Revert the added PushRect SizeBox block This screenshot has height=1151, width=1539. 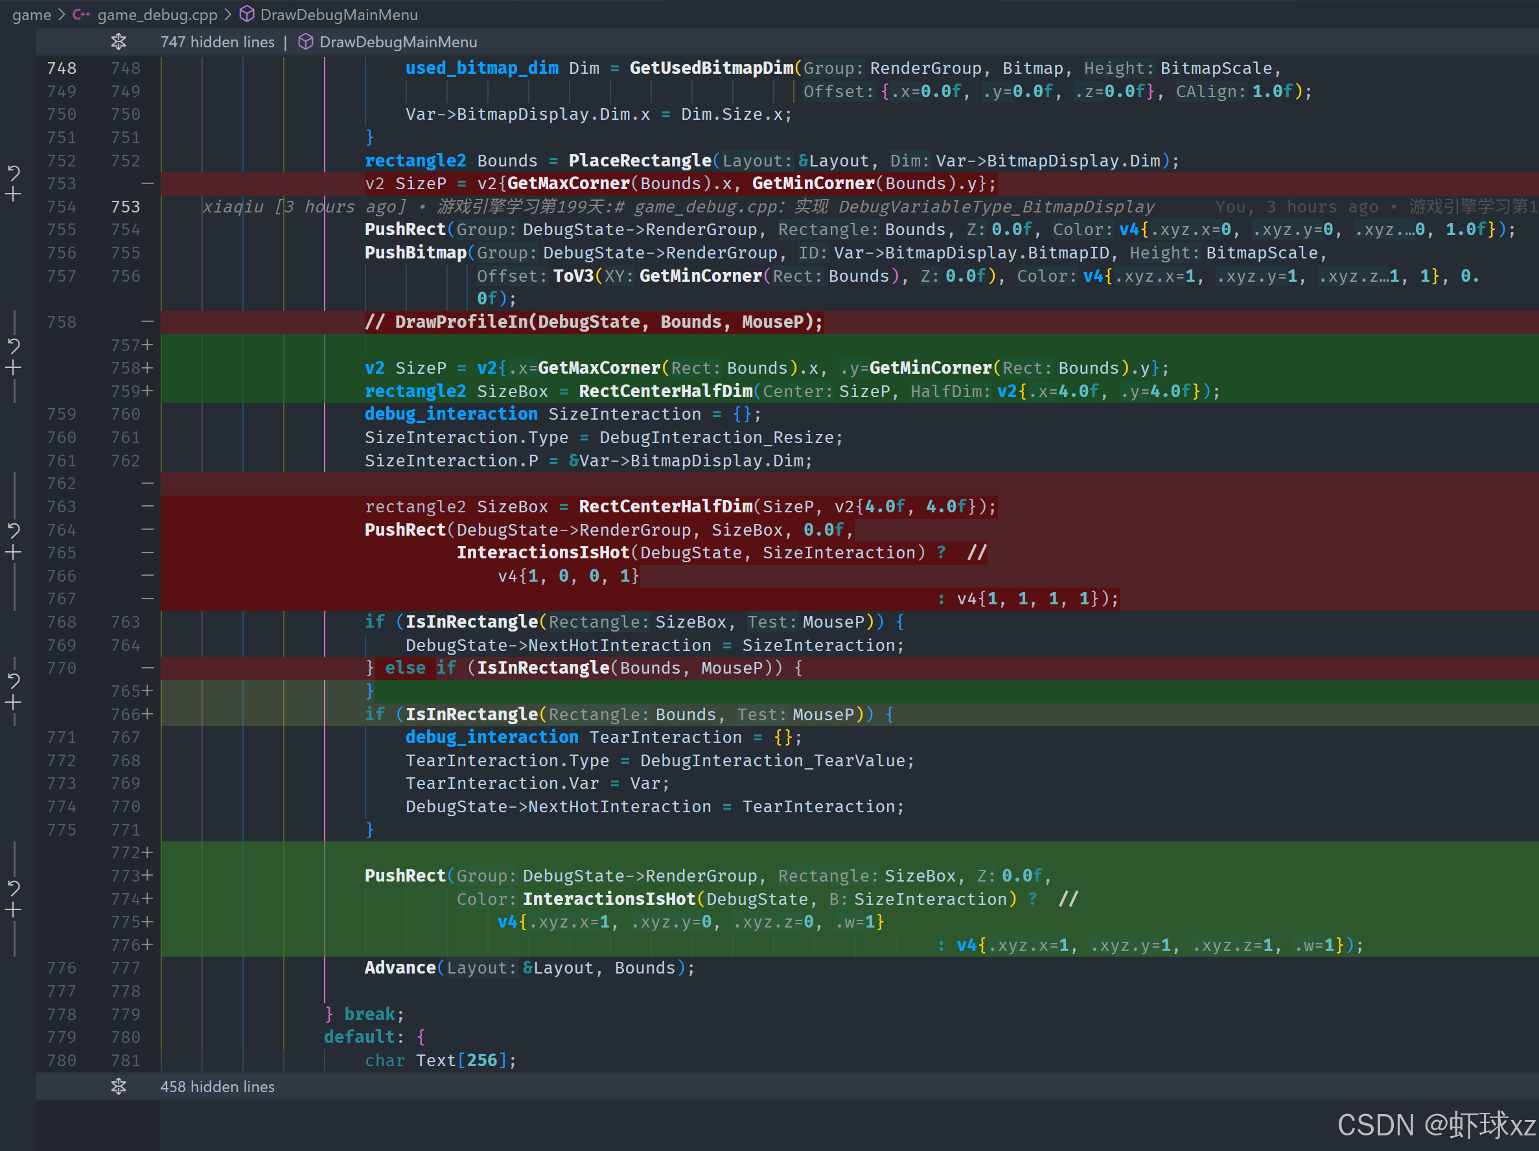pos(13,887)
